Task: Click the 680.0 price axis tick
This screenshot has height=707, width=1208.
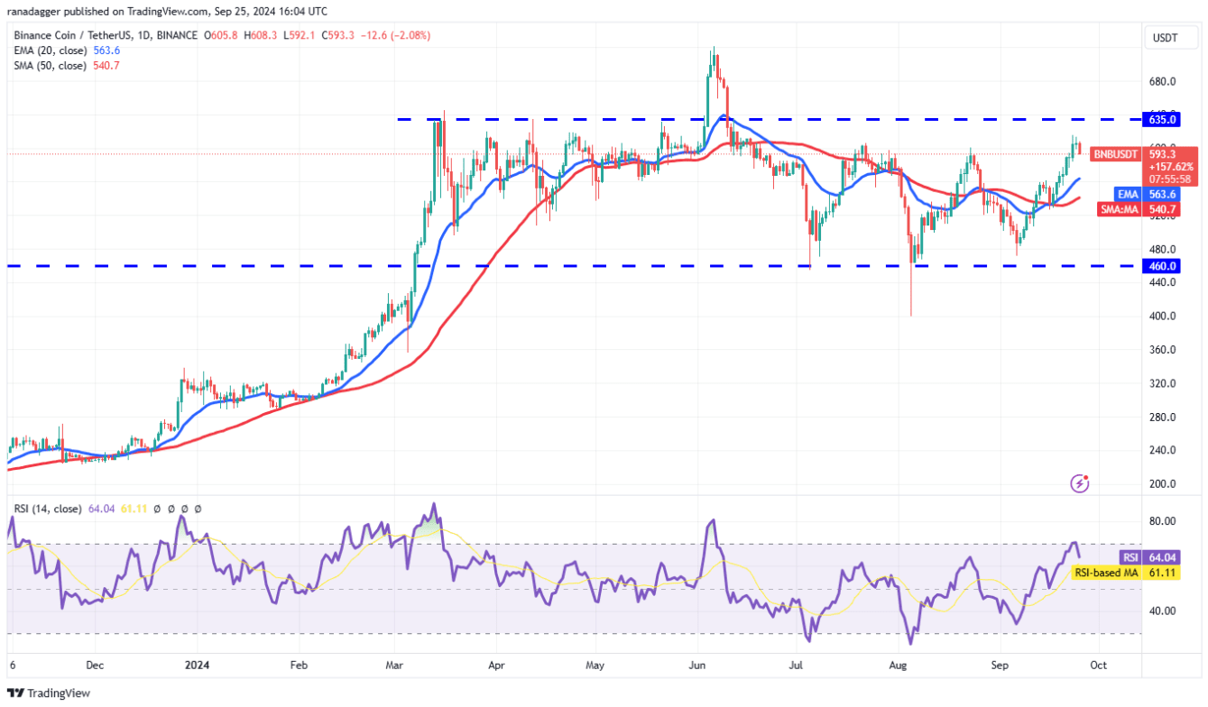Action: pyautogui.click(x=1162, y=81)
